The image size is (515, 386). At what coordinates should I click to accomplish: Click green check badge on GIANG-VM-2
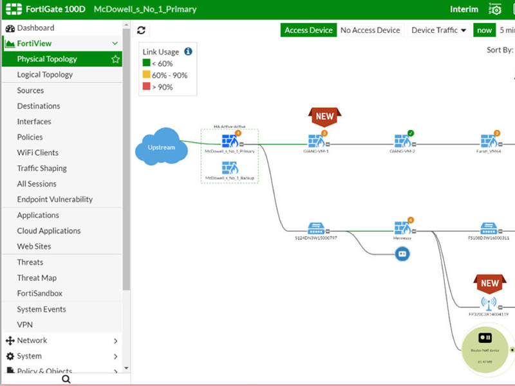pyautogui.click(x=411, y=133)
